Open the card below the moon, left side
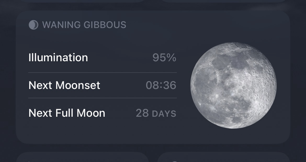 tap(82, 158)
